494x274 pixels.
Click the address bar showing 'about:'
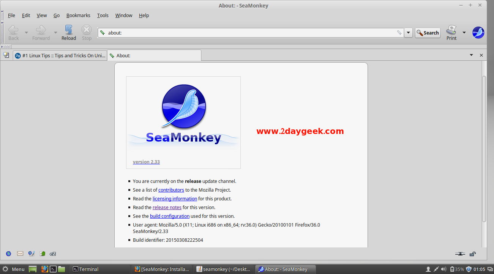[x=251, y=33]
